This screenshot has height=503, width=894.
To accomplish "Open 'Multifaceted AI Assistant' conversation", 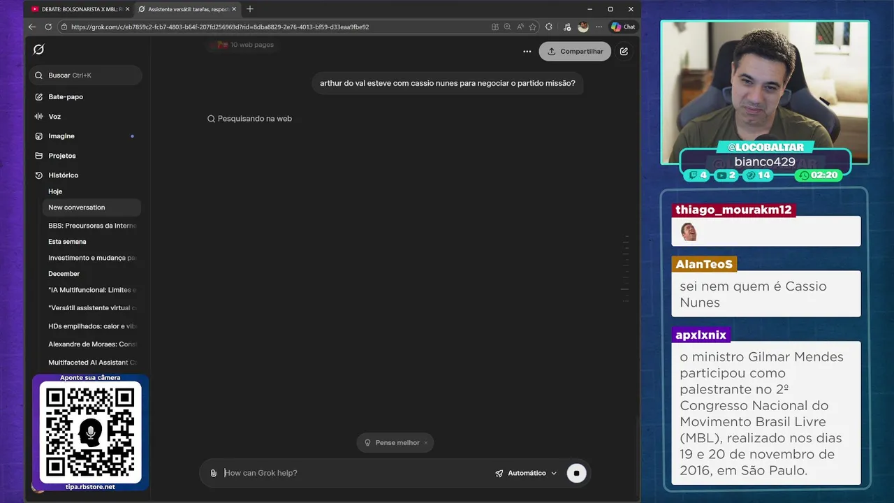I will tap(91, 363).
